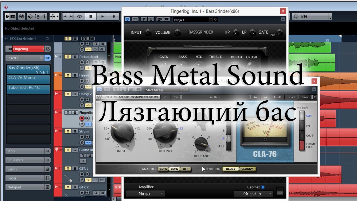
Task: Expand the Strip inspector section
Action: pyautogui.click(x=25, y=151)
